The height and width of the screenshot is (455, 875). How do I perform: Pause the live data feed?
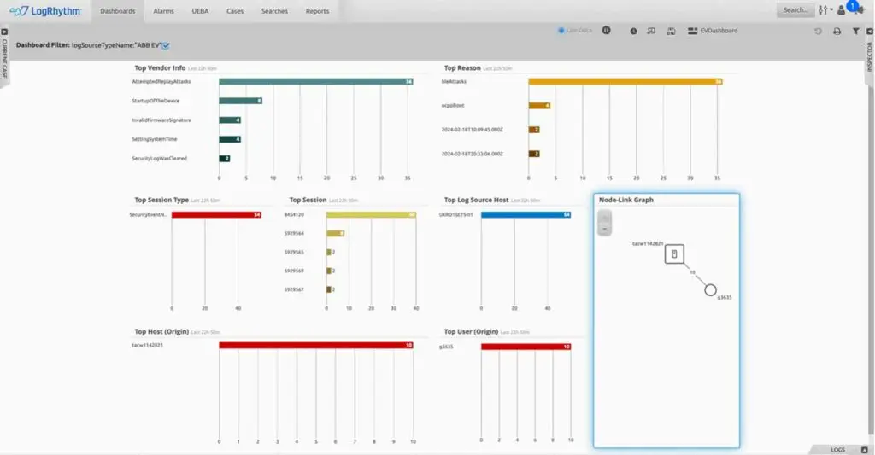click(606, 31)
